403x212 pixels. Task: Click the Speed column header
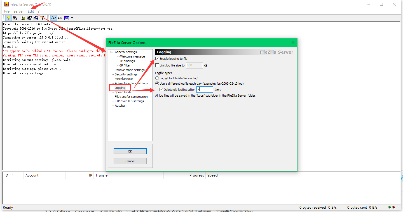pos(217,175)
